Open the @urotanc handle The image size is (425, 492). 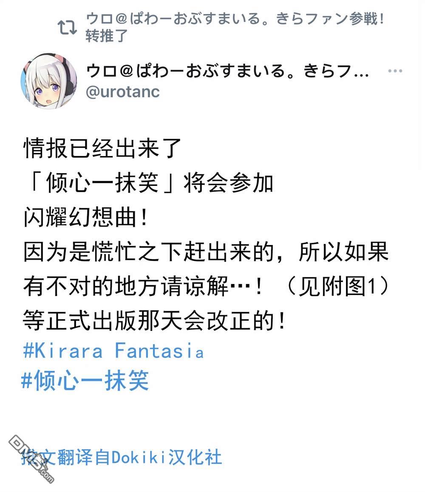pyautogui.click(x=123, y=92)
